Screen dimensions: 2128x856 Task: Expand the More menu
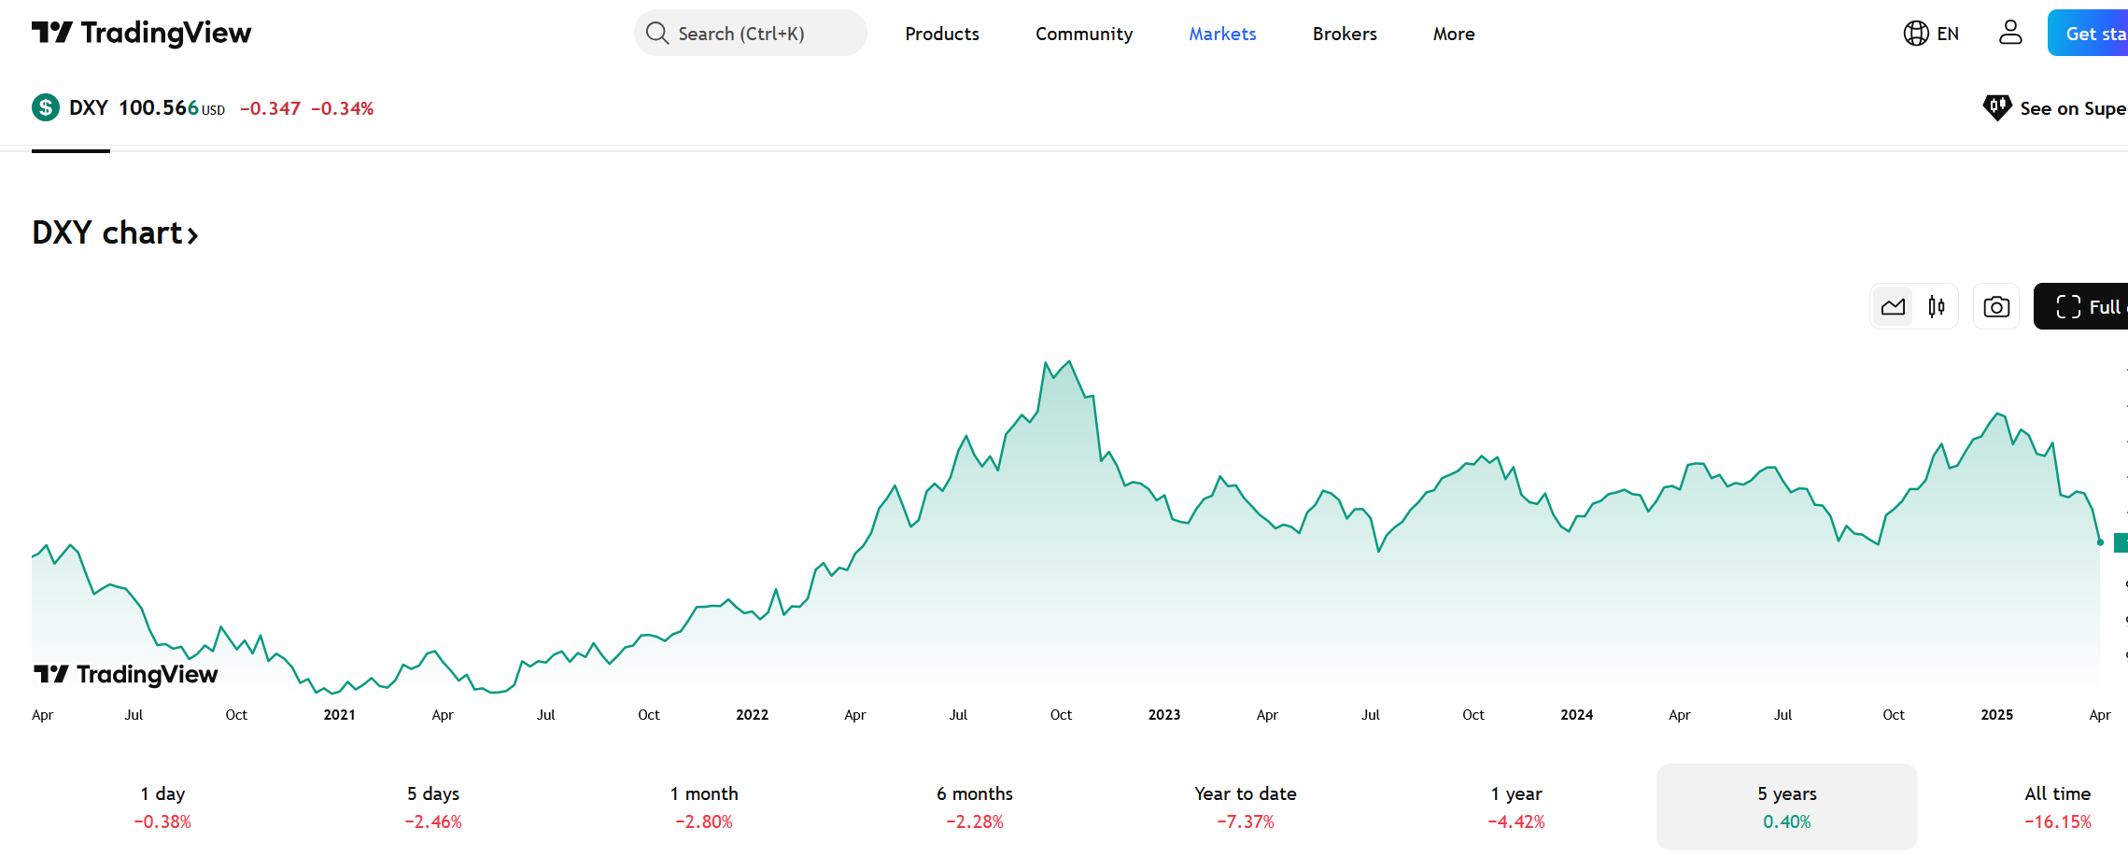point(1454,34)
